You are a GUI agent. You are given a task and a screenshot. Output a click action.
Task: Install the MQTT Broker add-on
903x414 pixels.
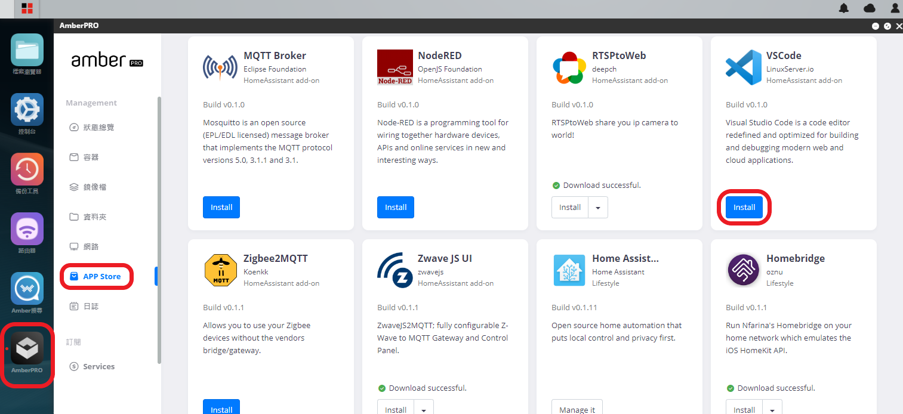pyautogui.click(x=221, y=207)
